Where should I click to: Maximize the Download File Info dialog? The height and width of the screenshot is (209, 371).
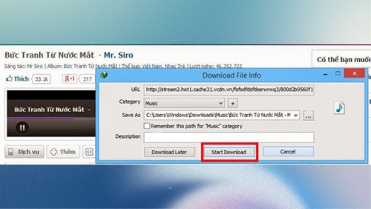(338, 74)
